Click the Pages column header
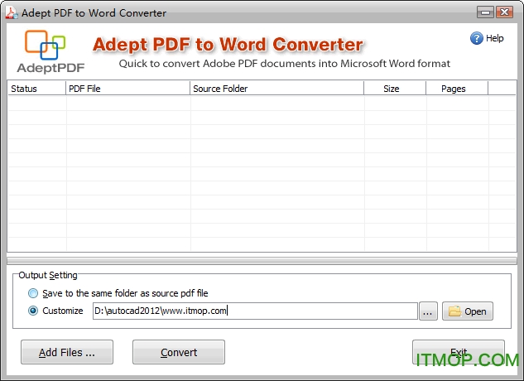The image size is (524, 381). (457, 89)
